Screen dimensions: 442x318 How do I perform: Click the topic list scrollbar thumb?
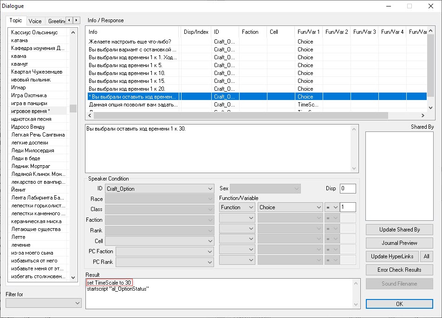pyautogui.click(x=73, y=109)
